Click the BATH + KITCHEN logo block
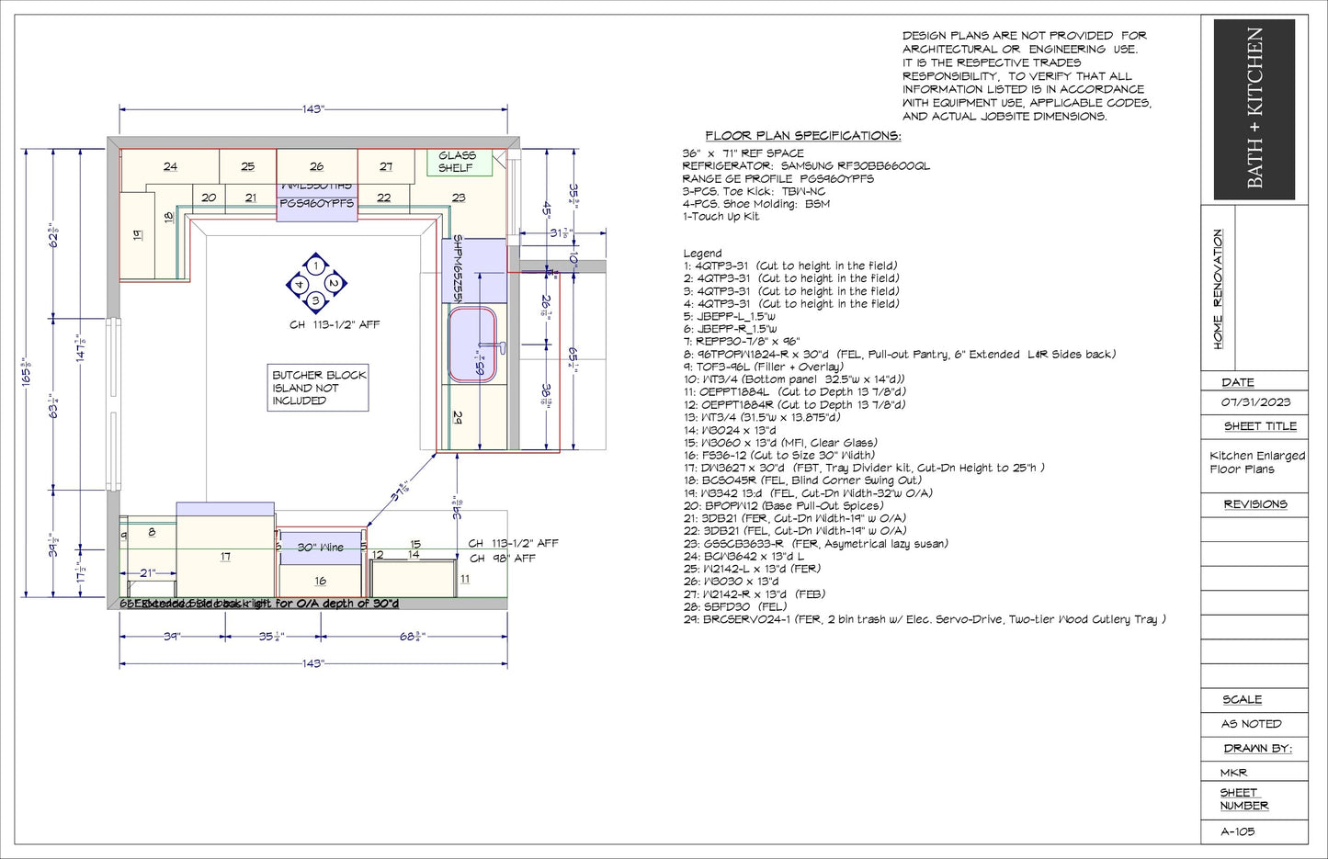 coord(1254,109)
